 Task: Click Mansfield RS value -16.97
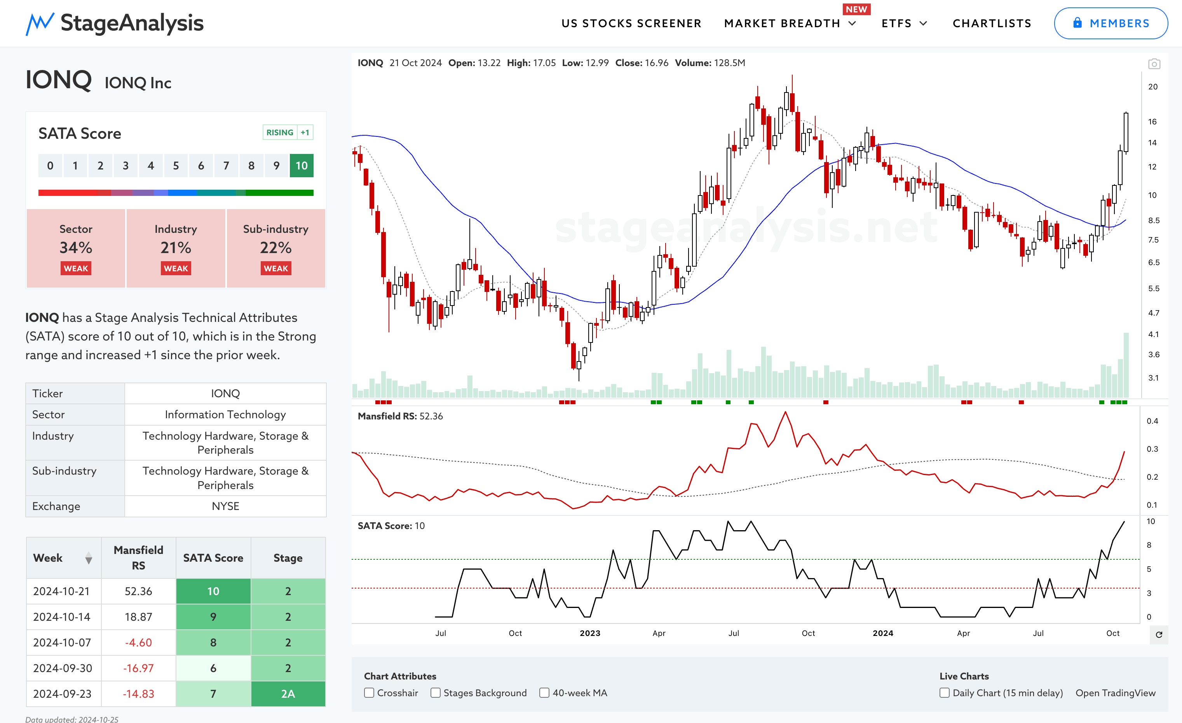[x=139, y=668]
